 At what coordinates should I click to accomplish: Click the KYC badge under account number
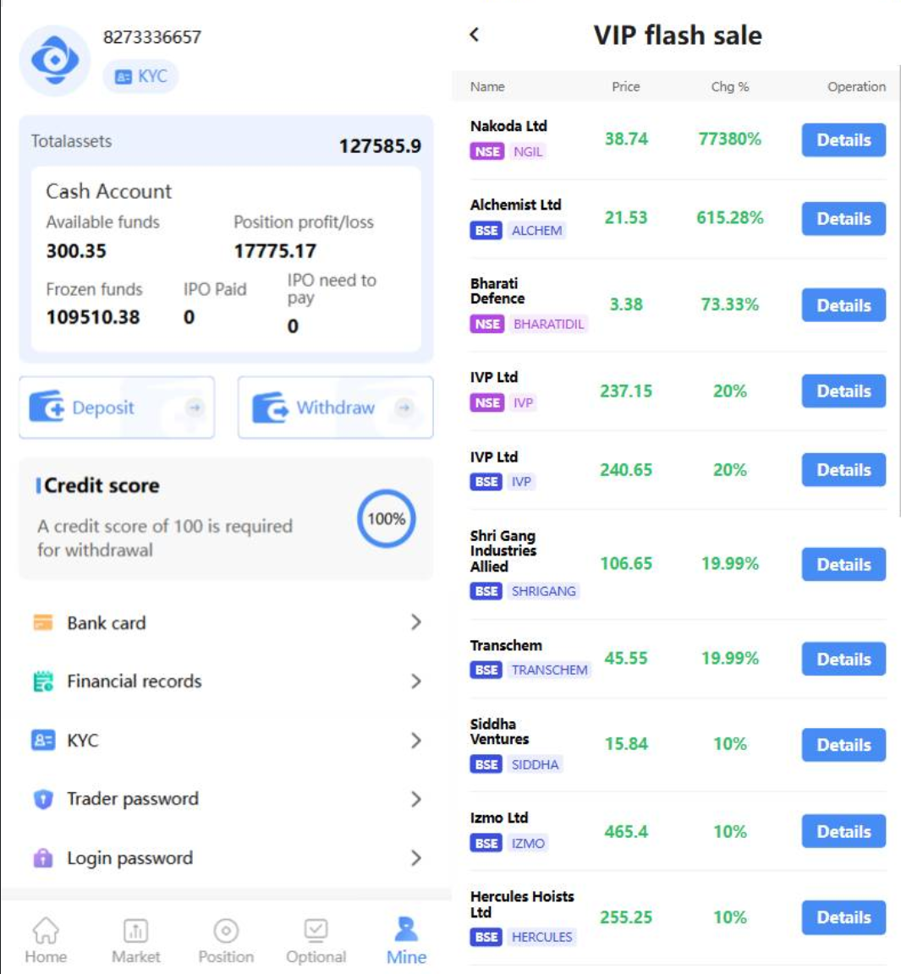[140, 76]
